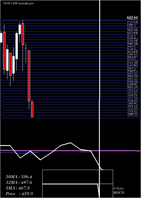Click the '<<Live MACD' label
This screenshot has width=141, height=198.
[119, 191]
